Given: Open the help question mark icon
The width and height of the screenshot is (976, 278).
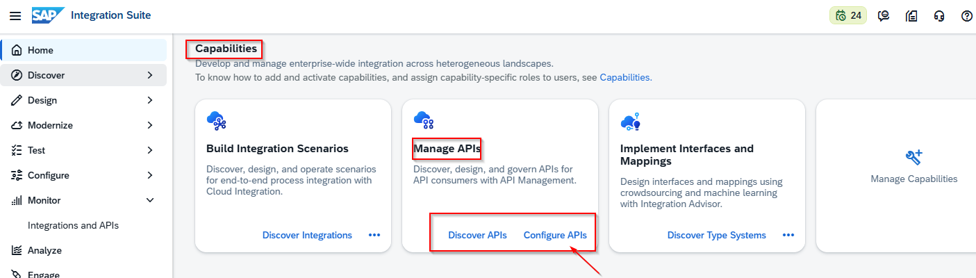Looking at the screenshot, I should click(x=967, y=16).
